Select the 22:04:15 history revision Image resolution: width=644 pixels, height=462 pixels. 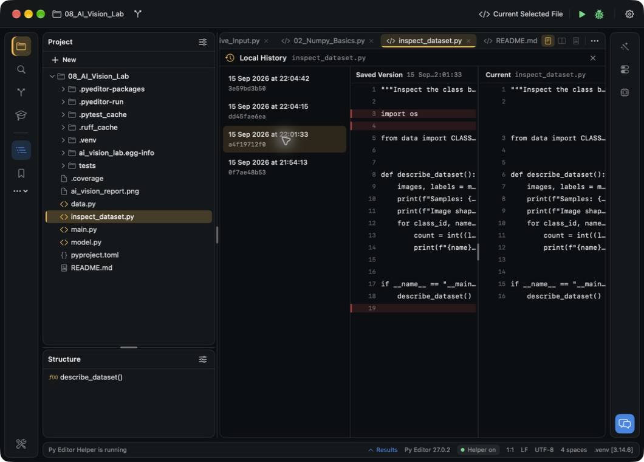tap(284, 111)
